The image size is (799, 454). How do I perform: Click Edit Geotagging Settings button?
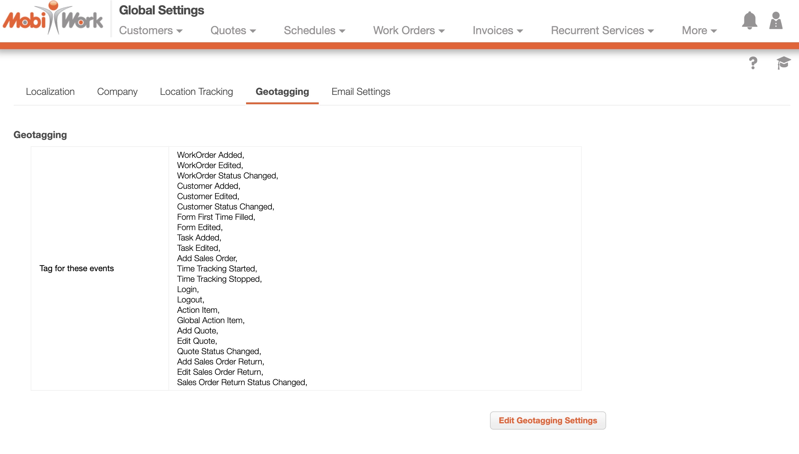pyautogui.click(x=548, y=420)
